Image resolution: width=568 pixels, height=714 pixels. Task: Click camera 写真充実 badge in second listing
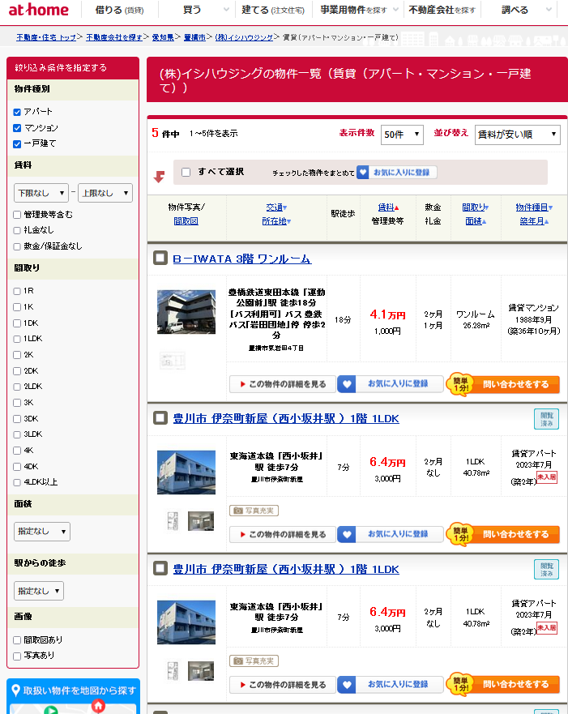point(254,511)
